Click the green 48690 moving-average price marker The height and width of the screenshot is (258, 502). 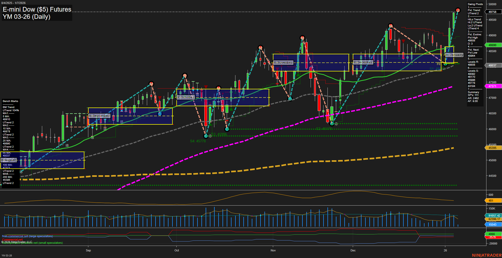[x=493, y=45]
